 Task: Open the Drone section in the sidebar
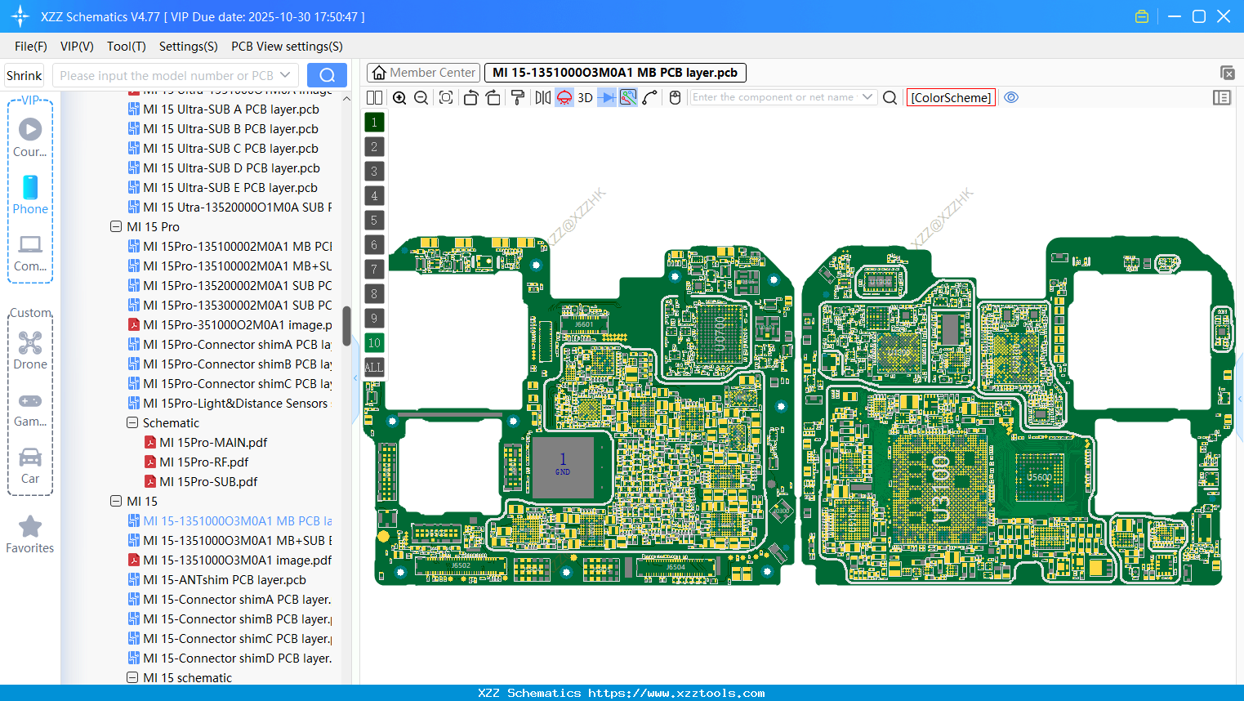(30, 351)
